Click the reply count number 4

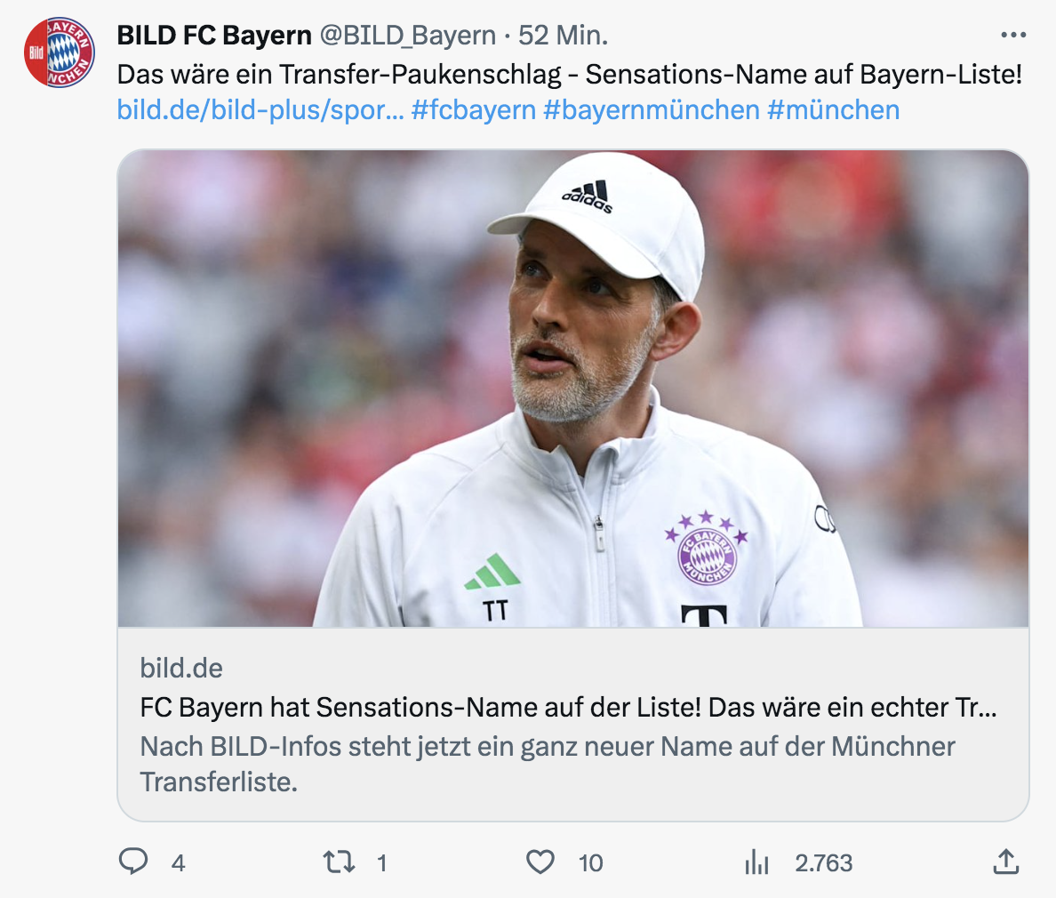[179, 862]
